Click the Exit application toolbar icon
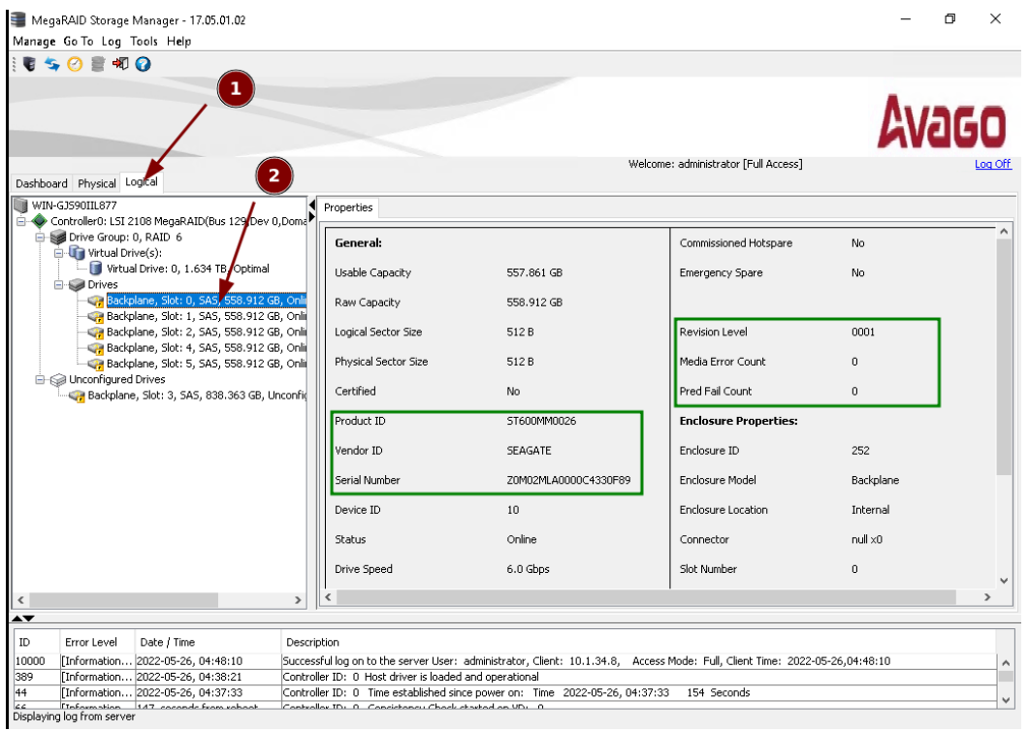This screenshot has width=1029, height=732. point(121,64)
